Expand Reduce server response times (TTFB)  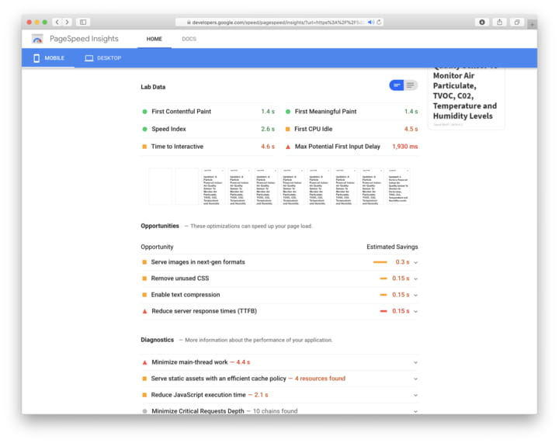415,311
